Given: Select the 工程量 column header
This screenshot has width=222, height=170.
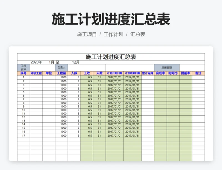Looking at the screenshot, I should [x=61, y=73].
